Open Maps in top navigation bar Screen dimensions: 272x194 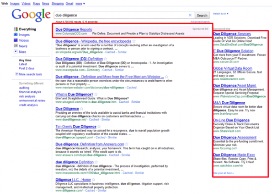click(36, 4)
